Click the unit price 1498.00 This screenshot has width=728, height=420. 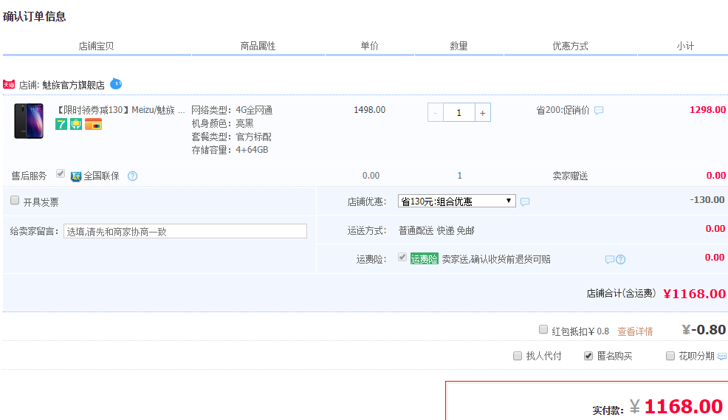370,110
